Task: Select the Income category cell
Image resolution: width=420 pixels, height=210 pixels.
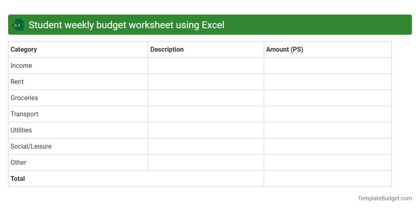Action: (78, 65)
